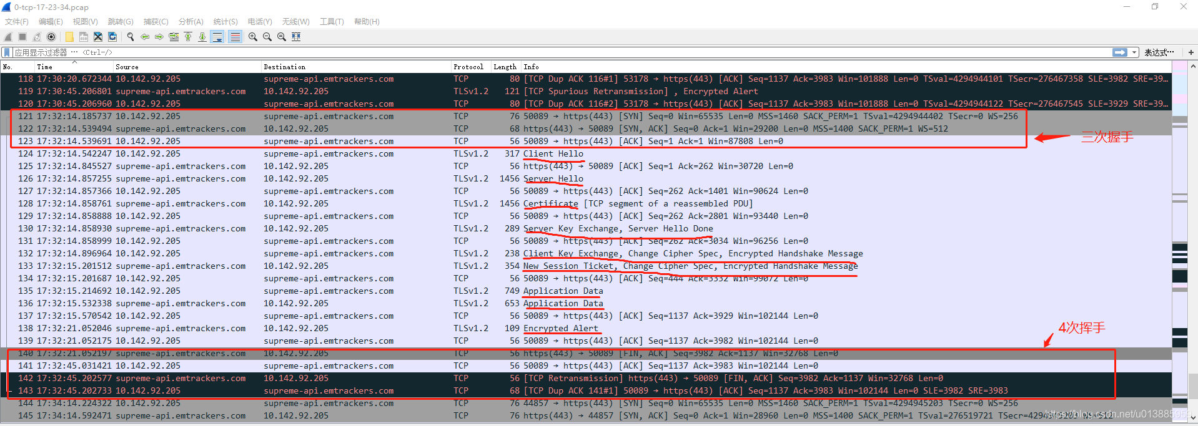This screenshot has width=1198, height=426.
Task: Click into the display filter input field
Action: pos(562,52)
